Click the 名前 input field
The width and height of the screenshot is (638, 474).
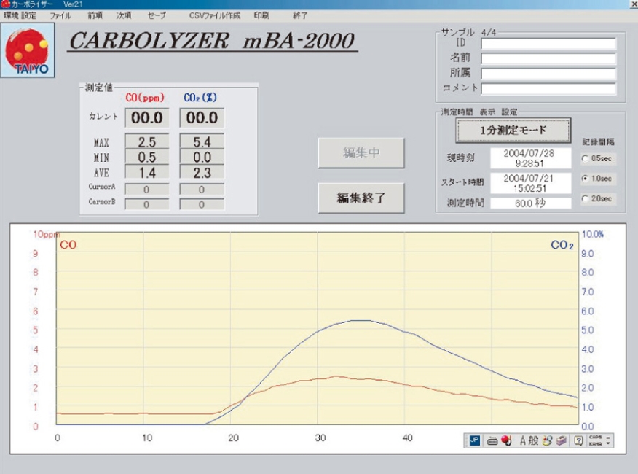click(548, 58)
